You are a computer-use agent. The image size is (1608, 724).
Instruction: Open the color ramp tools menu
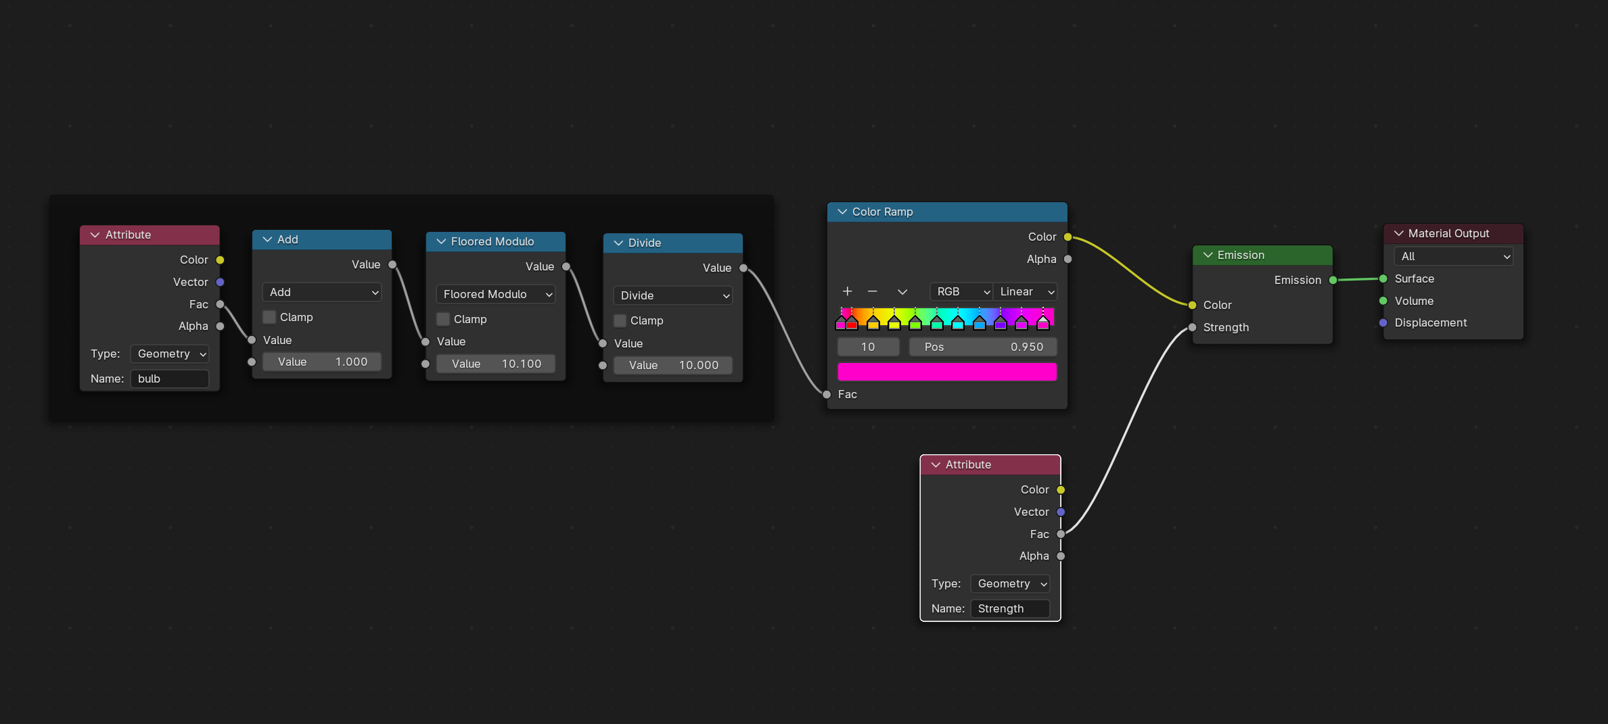902,291
